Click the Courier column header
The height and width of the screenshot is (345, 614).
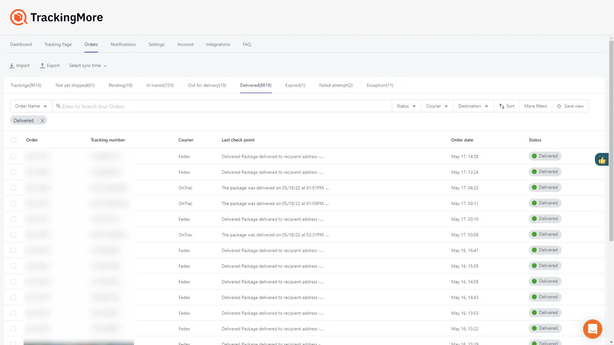[x=186, y=140]
